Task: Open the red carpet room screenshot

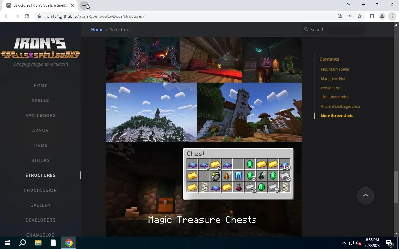Action: coord(211,60)
